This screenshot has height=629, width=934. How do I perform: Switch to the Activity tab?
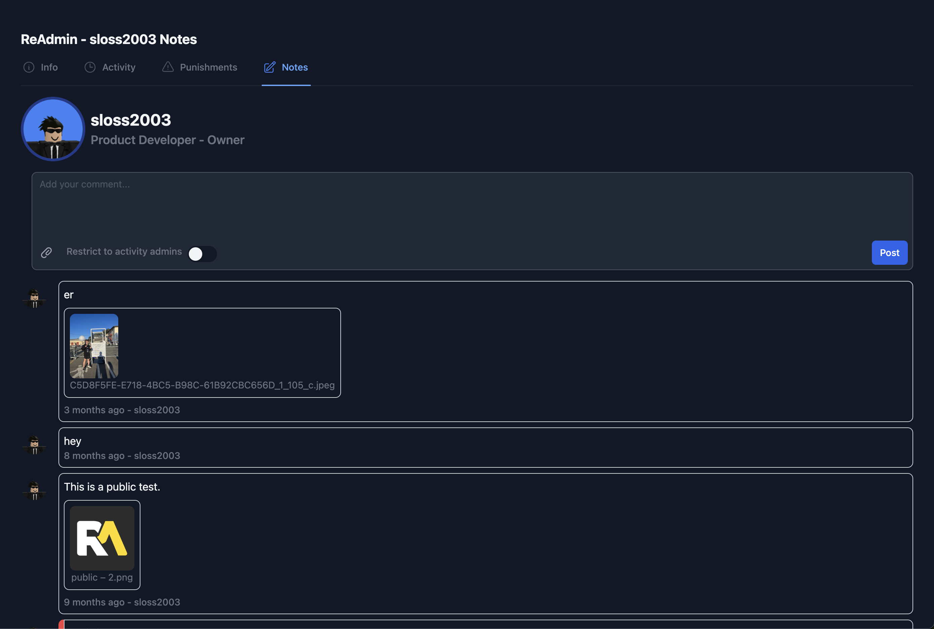118,68
